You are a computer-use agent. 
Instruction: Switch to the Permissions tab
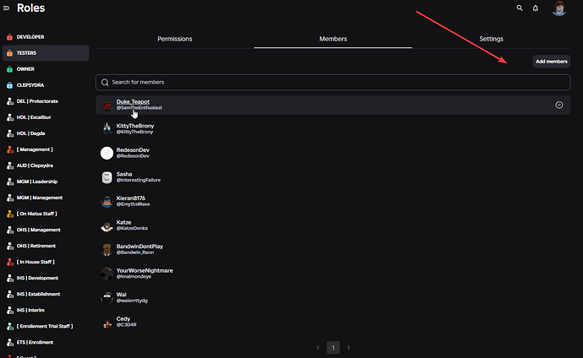175,39
